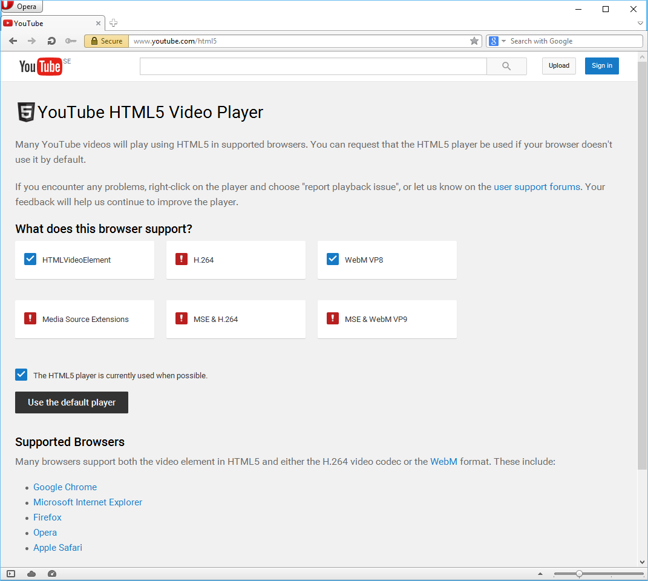Open the Secure site badge
The image size is (648, 581).
pyautogui.click(x=106, y=41)
